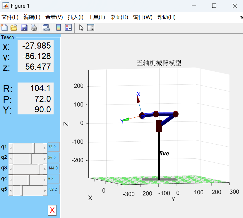The image size is (243, 218).
Task: Click the robot name label 'five'
Action: (164, 154)
